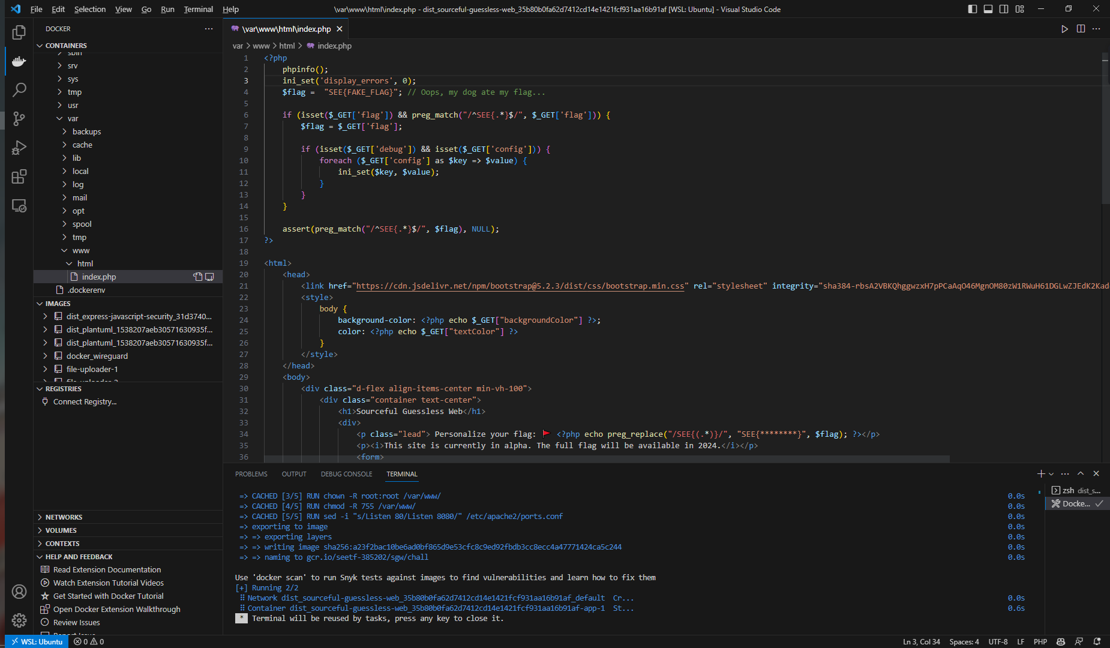The width and height of the screenshot is (1110, 648).
Task: Open the Run and Debug view icon
Action: [19, 148]
